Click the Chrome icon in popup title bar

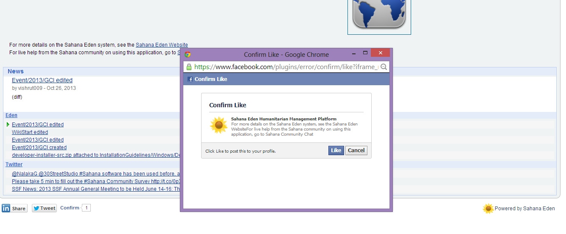click(x=188, y=54)
